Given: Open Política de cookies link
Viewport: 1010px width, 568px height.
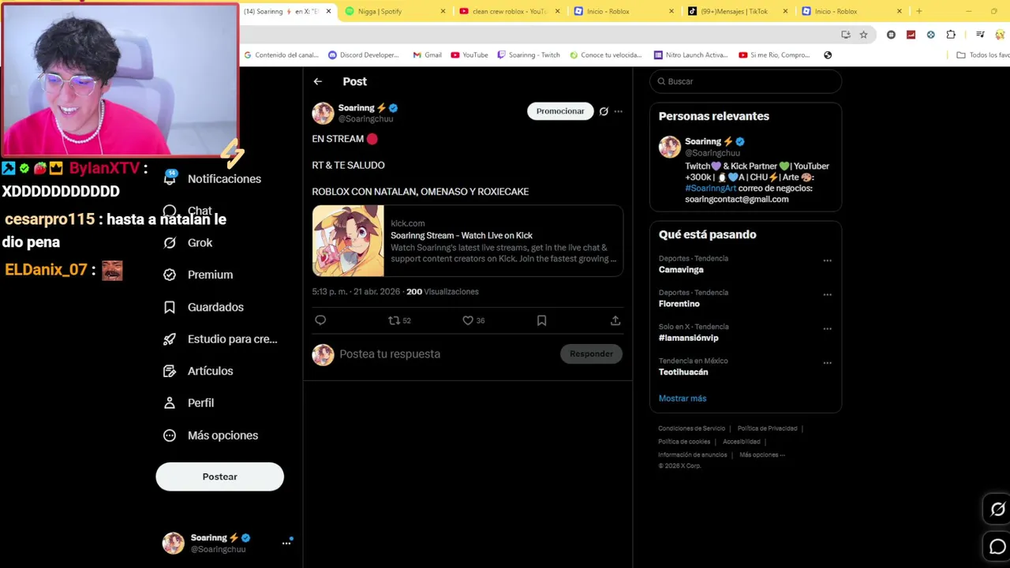Looking at the screenshot, I should click(x=684, y=442).
